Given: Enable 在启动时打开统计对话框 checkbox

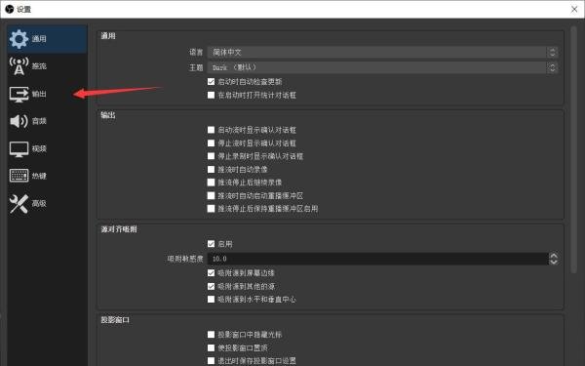Looking at the screenshot, I should (212, 96).
